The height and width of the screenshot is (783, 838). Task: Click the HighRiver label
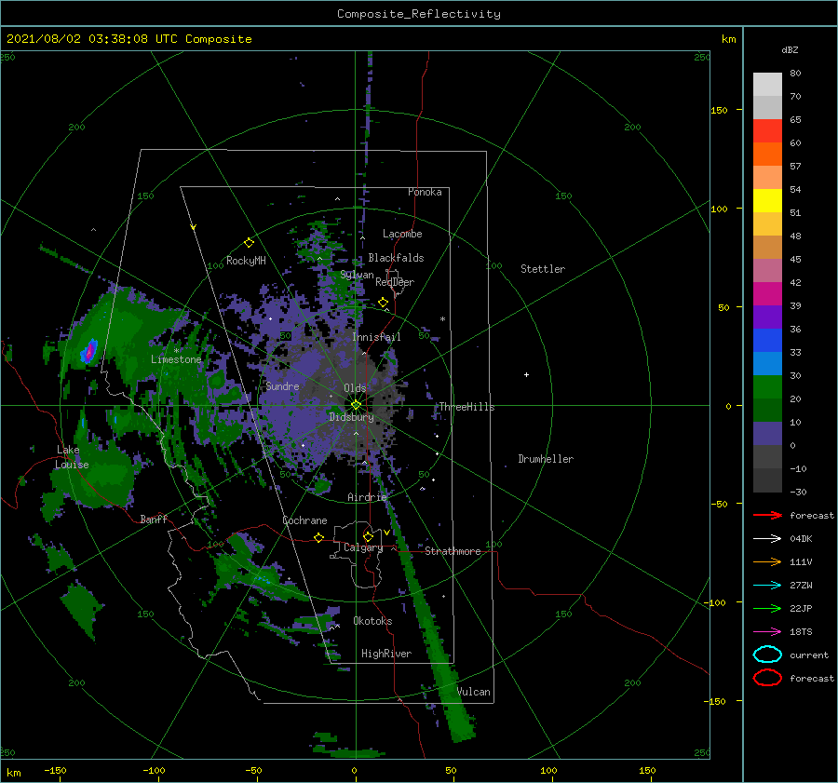tap(386, 654)
